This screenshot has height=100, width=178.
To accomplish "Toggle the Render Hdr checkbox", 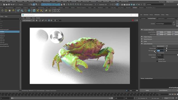I will (157, 59).
